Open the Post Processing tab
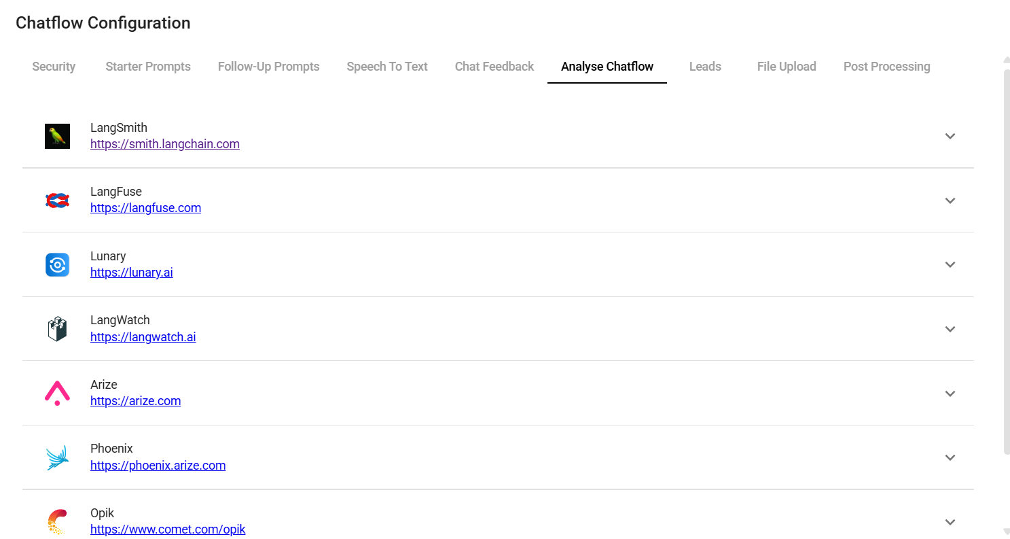 pos(886,66)
